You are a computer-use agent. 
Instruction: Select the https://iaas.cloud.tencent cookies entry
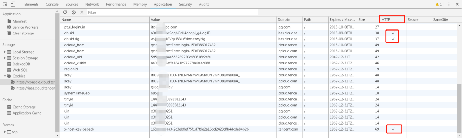tap(35, 88)
